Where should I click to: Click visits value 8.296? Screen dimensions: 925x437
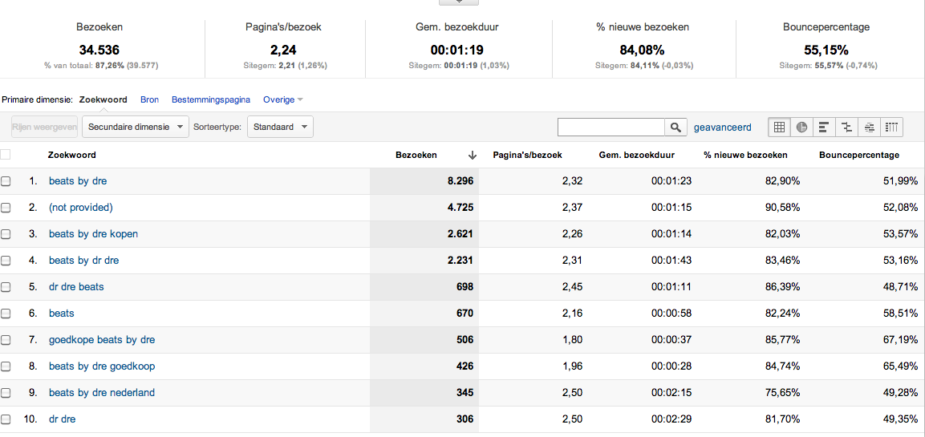point(460,181)
